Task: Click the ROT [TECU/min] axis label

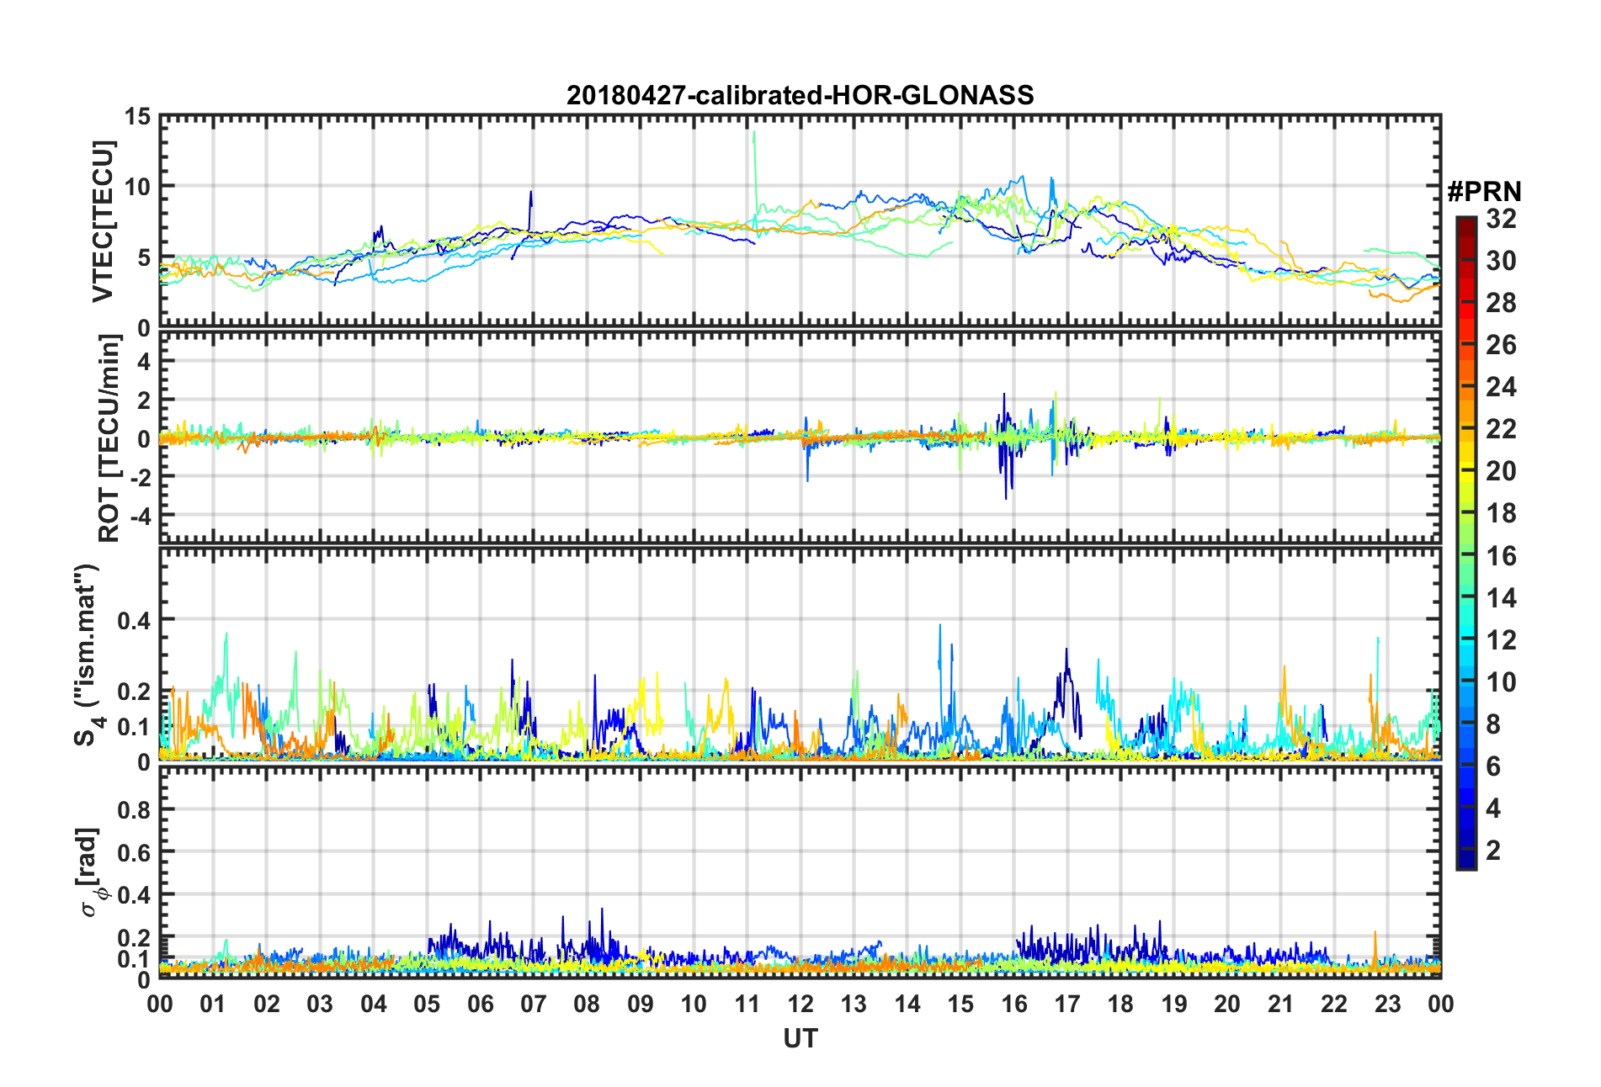Action: (109, 438)
